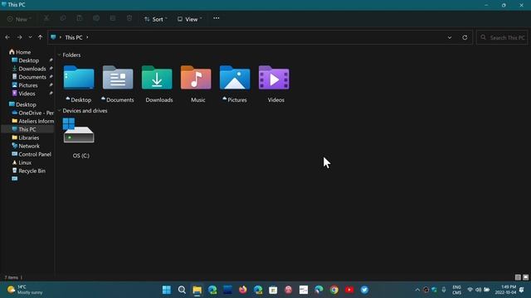Viewport: 531px width, 298px height.
Task: Open YouTube from the taskbar
Action: [x=349, y=290]
